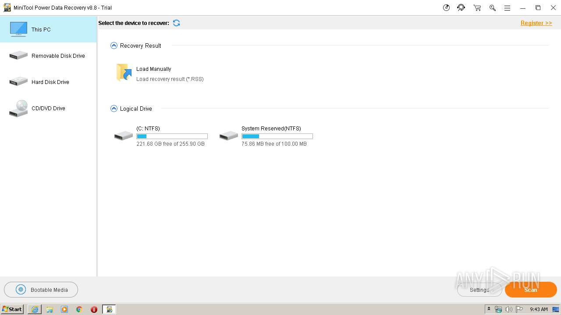The height and width of the screenshot is (315, 561).
Task: Open the Register link
Action: pyautogui.click(x=536, y=23)
